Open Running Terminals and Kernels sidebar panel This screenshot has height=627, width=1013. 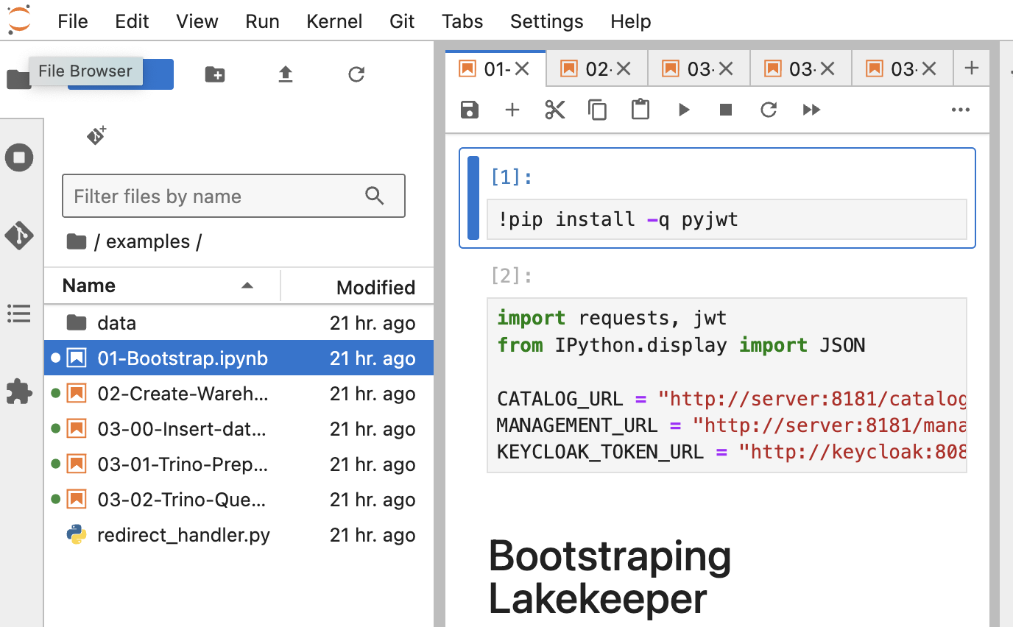click(x=19, y=157)
